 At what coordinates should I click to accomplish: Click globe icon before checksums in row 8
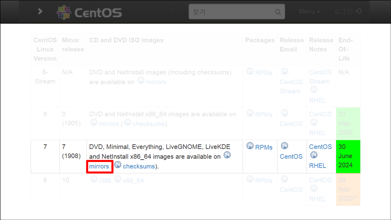click(x=128, y=122)
